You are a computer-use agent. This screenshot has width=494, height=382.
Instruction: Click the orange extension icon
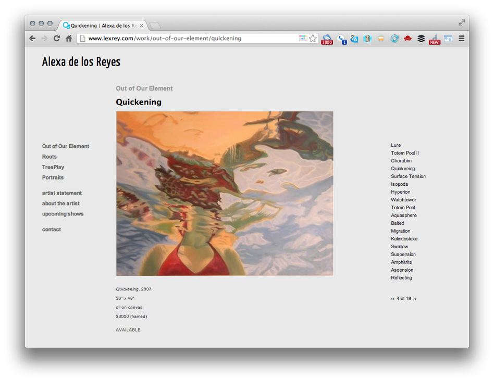click(381, 39)
